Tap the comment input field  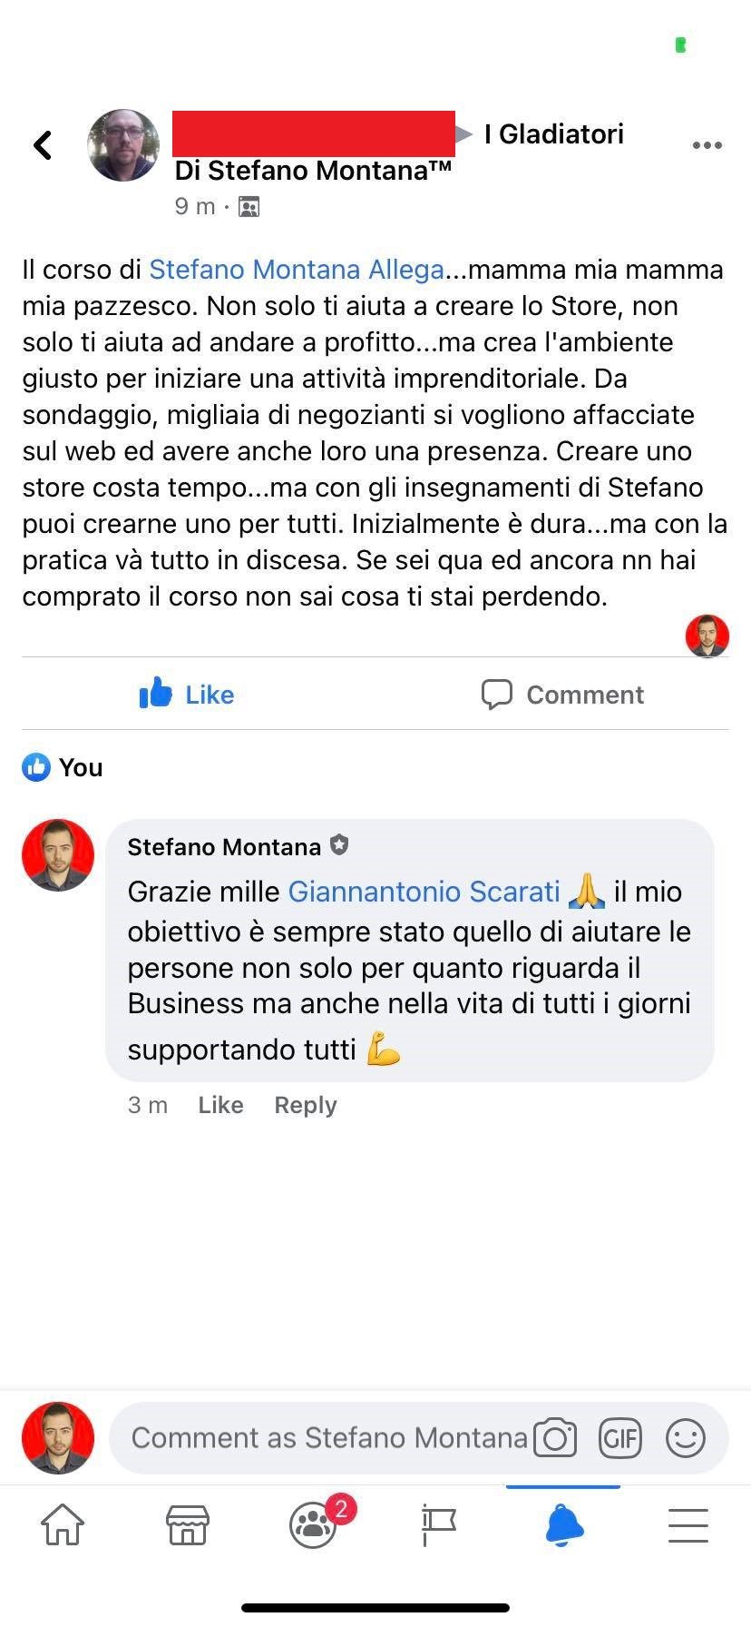click(328, 1438)
